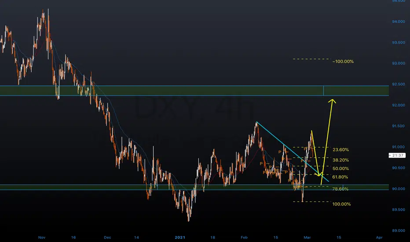The height and width of the screenshot is (242, 410).
Task: Select the 91.500 price scale value
Action: click(x=399, y=126)
